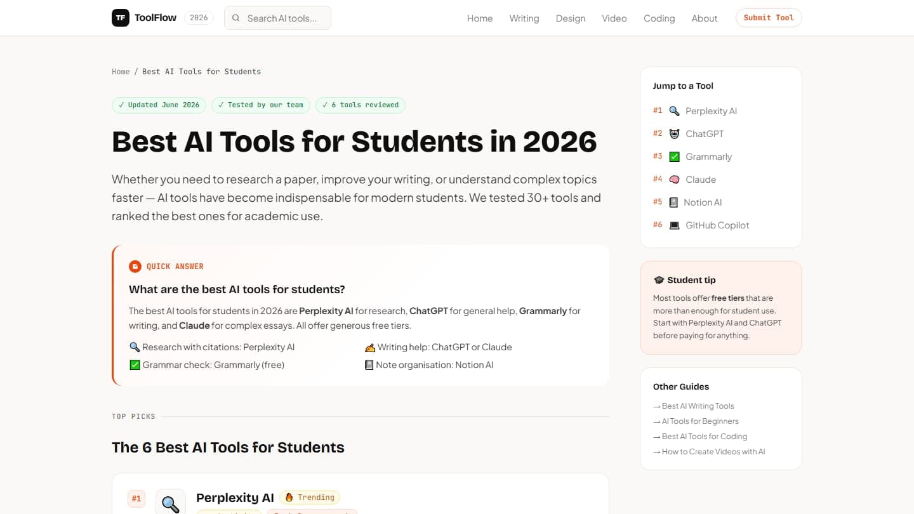Click the Notion AI notebook icon in sidebar

point(673,202)
